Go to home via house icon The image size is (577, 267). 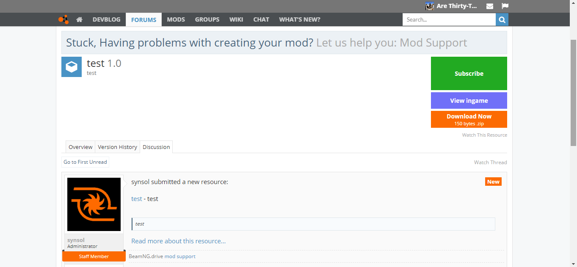tap(79, 19)
